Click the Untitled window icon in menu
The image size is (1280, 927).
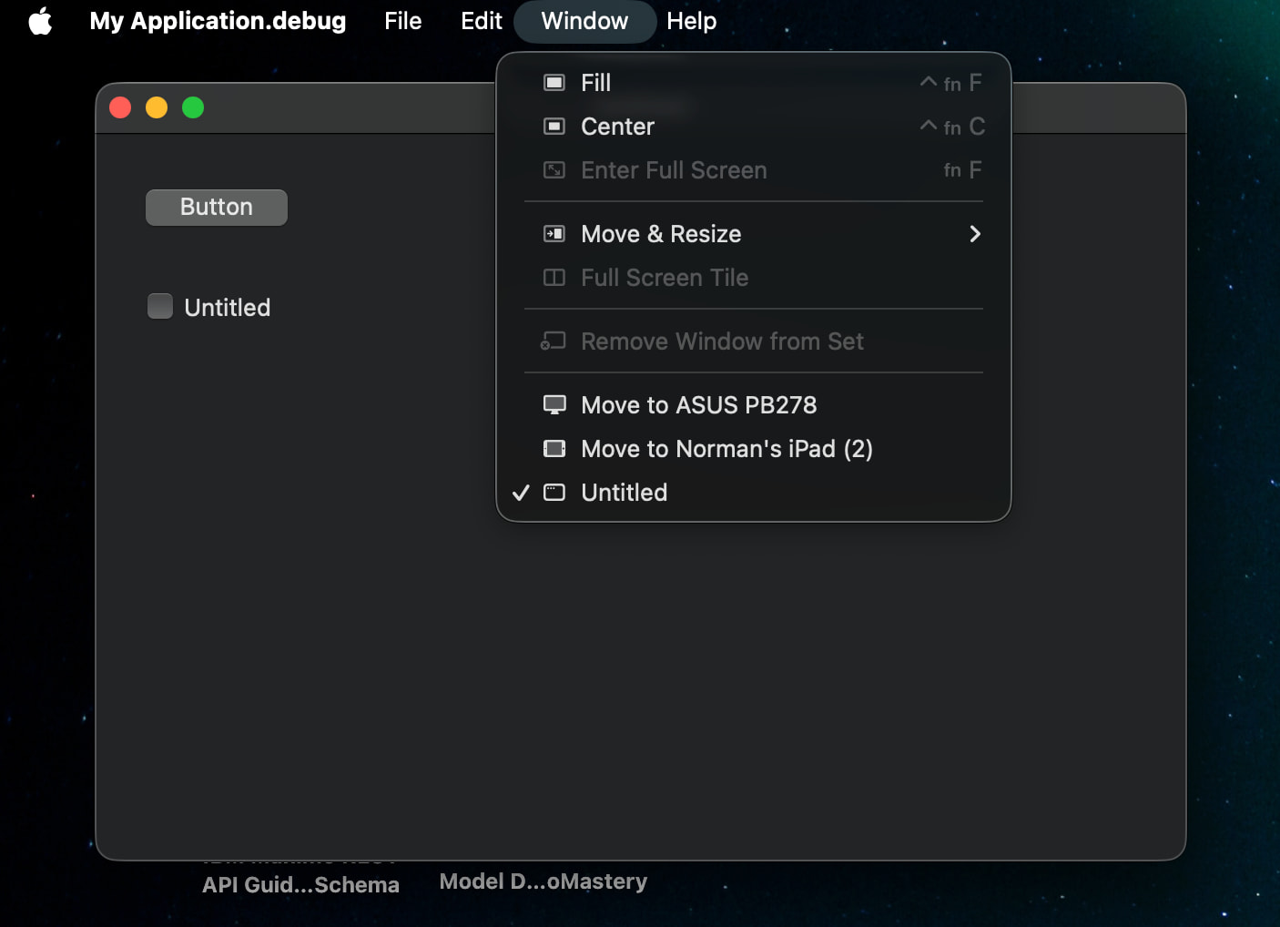pos(554,493)
